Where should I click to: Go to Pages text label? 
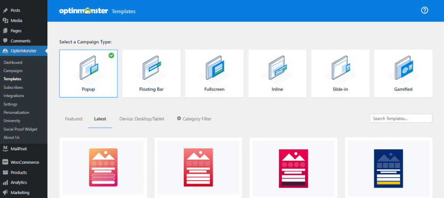pyautogui.click(x=16, y=31)
